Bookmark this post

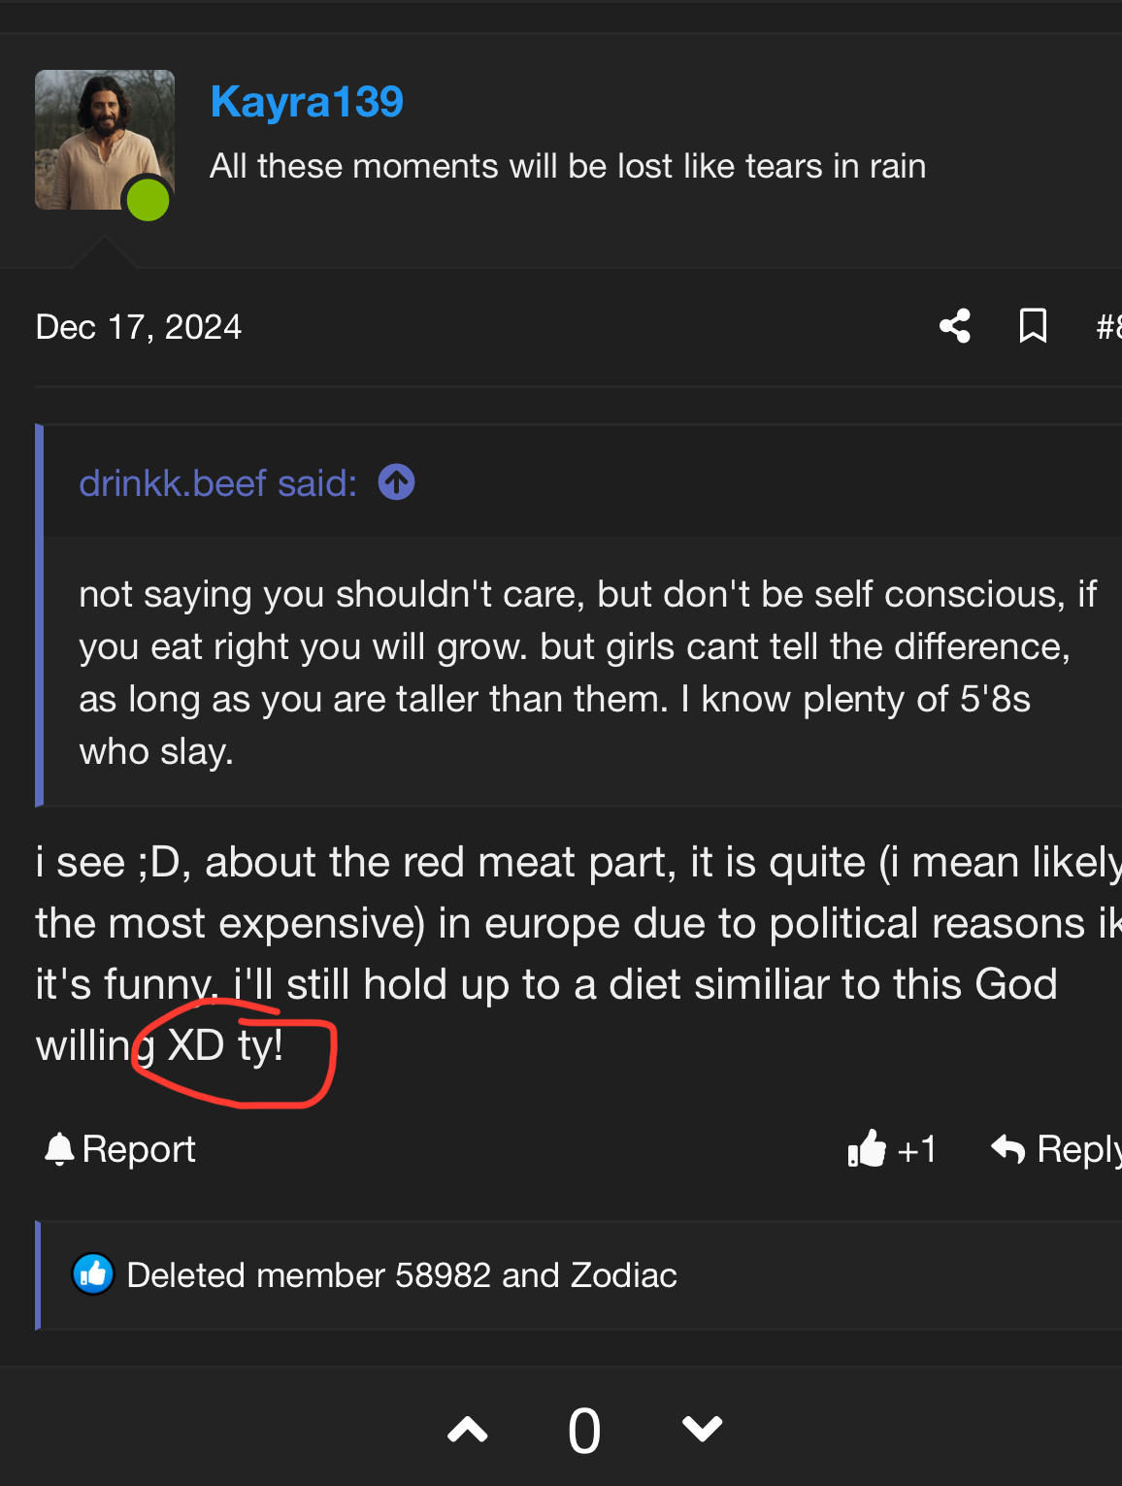1034,326
